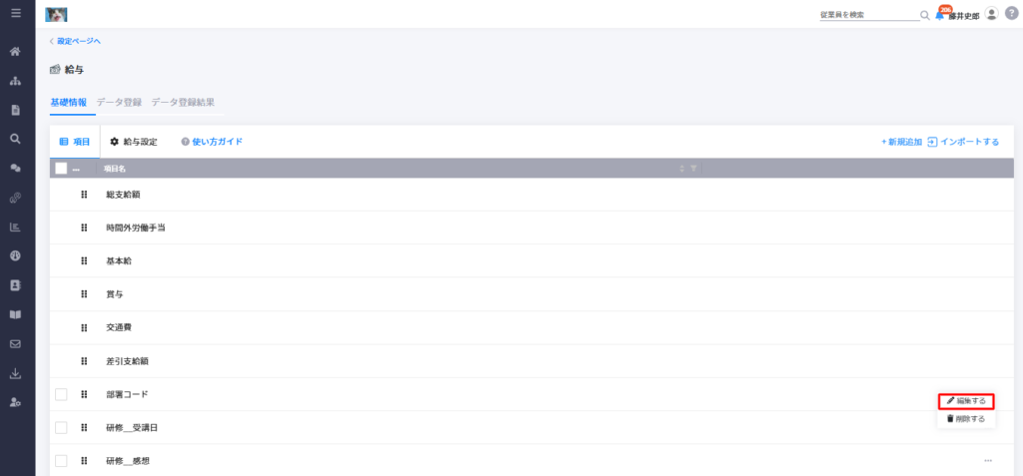
Task: Open the mail icon in sidebar
Action: pos(16,343)
